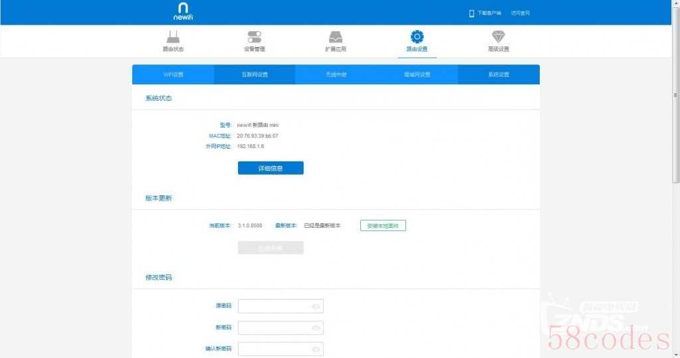
Task: Open 路由状态 router status icon
Action: point(173,37)
